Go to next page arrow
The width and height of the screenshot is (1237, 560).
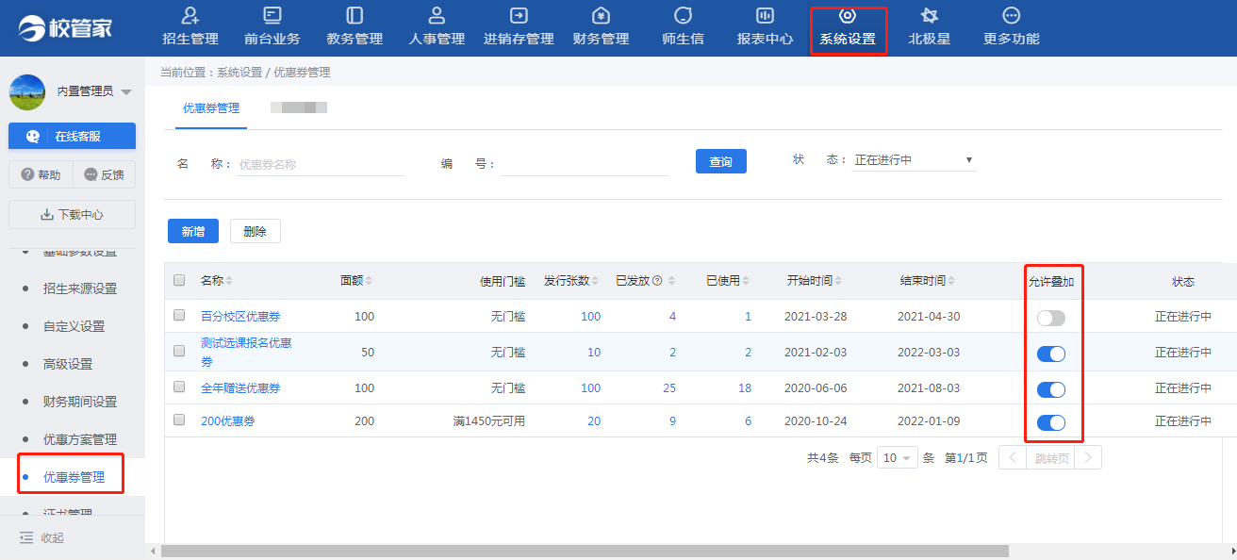pos(1088,458)
